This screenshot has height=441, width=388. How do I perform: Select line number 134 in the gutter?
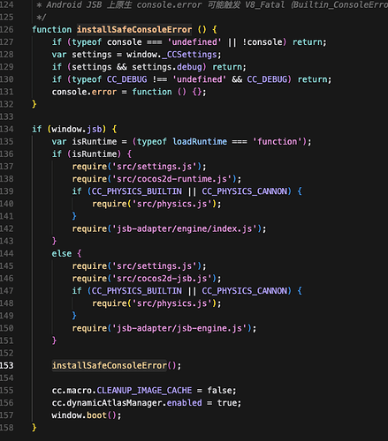(x=7, y=129)
